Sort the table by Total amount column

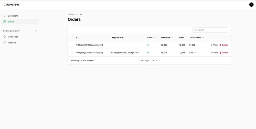[x=197, y=38]
